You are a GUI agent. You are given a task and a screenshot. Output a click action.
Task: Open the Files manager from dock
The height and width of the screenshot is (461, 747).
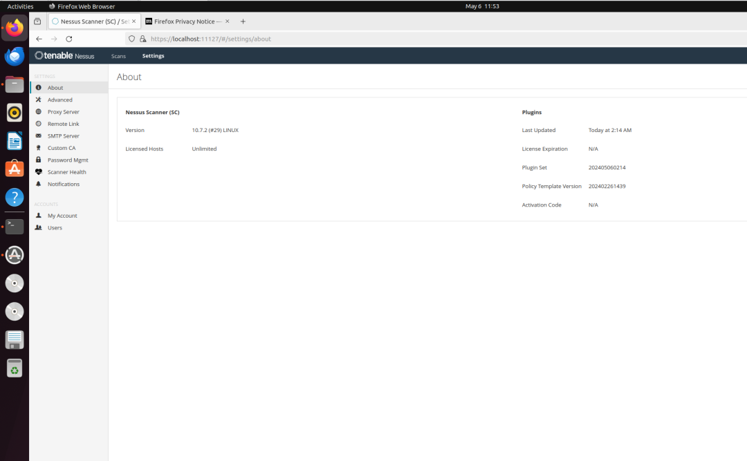15,85
